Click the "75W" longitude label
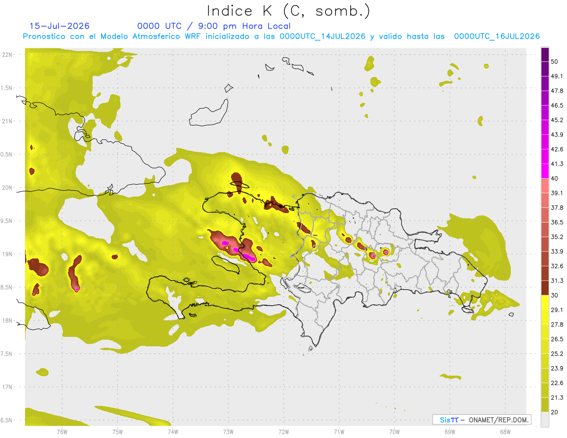 [117, 432]
